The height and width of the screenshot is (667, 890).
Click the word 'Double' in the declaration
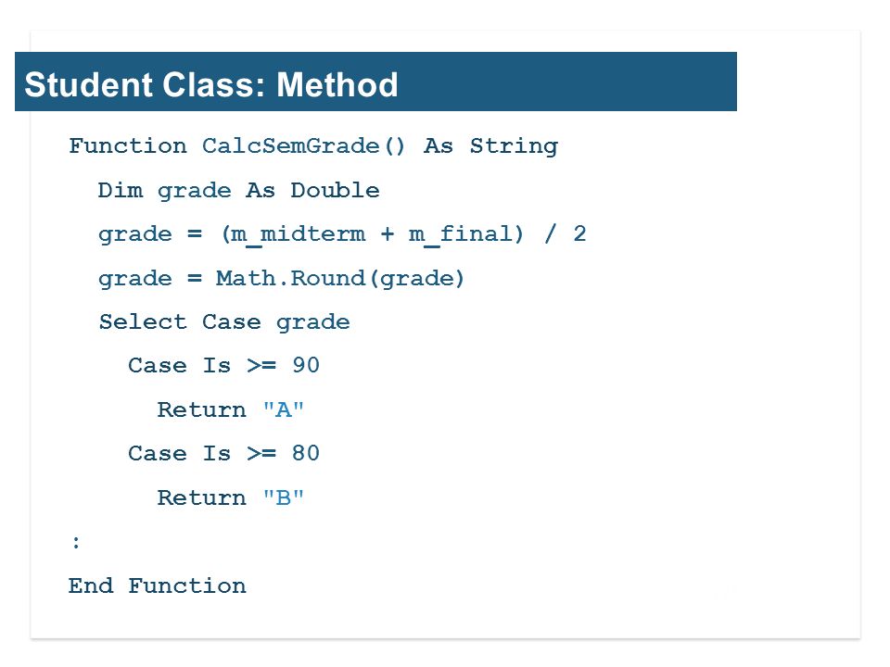click(x=335, y=190)
